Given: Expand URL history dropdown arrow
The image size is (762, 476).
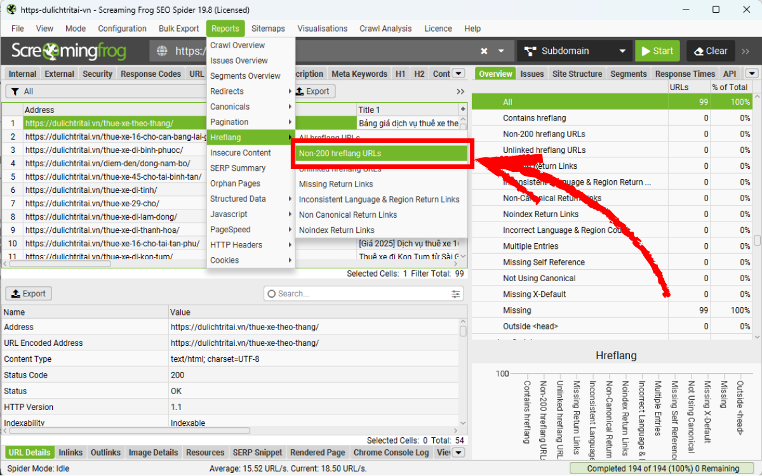Looking at the screenshot, I should [x=502, y=51].
